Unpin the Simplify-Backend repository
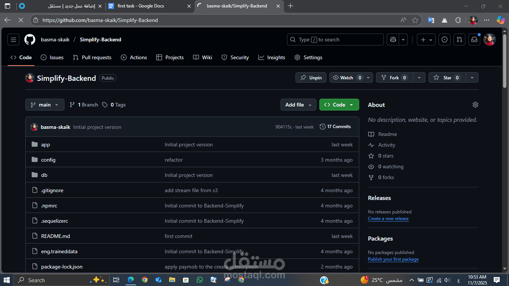The width and height of the screenshot is (509, 286). (311, 77)
